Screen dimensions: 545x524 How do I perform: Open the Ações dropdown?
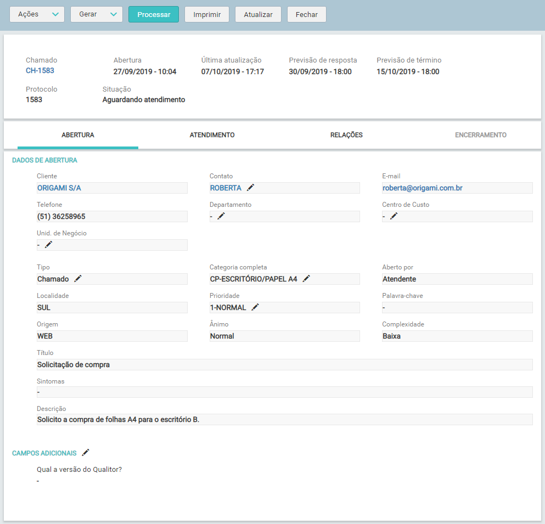pos(37,14)
